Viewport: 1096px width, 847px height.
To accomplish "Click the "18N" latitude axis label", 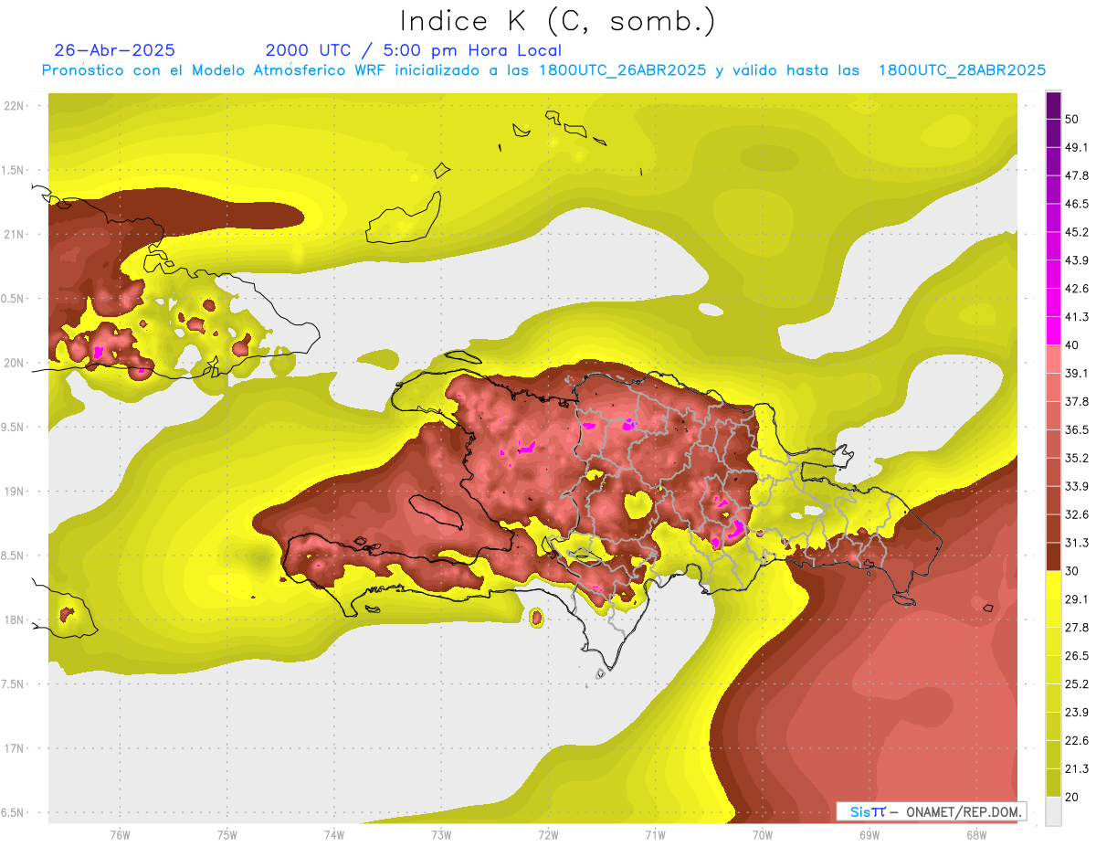I will [x=14, y=619].
